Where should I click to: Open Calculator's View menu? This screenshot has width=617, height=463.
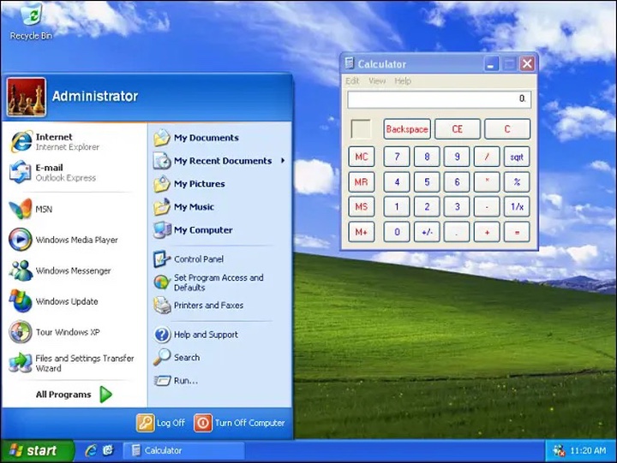377,81
